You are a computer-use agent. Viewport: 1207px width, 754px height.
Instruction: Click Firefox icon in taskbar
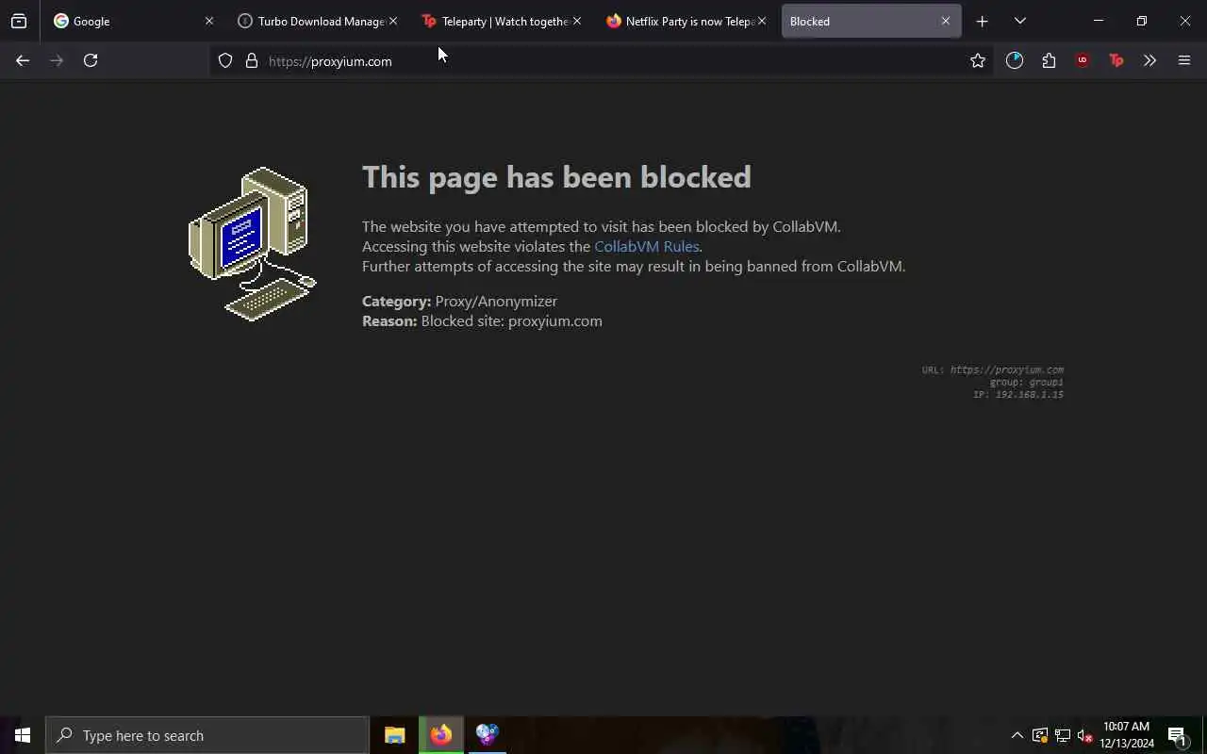441,735
